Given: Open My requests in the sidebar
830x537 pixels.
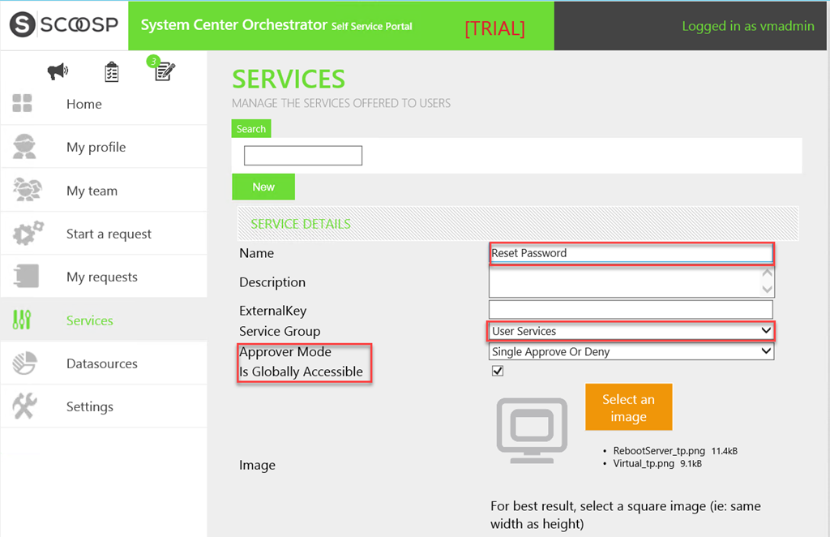Looking at the screenshot, I should point(102,277).
